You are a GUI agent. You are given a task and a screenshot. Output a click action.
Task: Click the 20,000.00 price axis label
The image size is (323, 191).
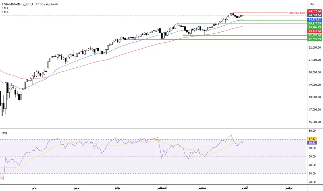(315, 72)
